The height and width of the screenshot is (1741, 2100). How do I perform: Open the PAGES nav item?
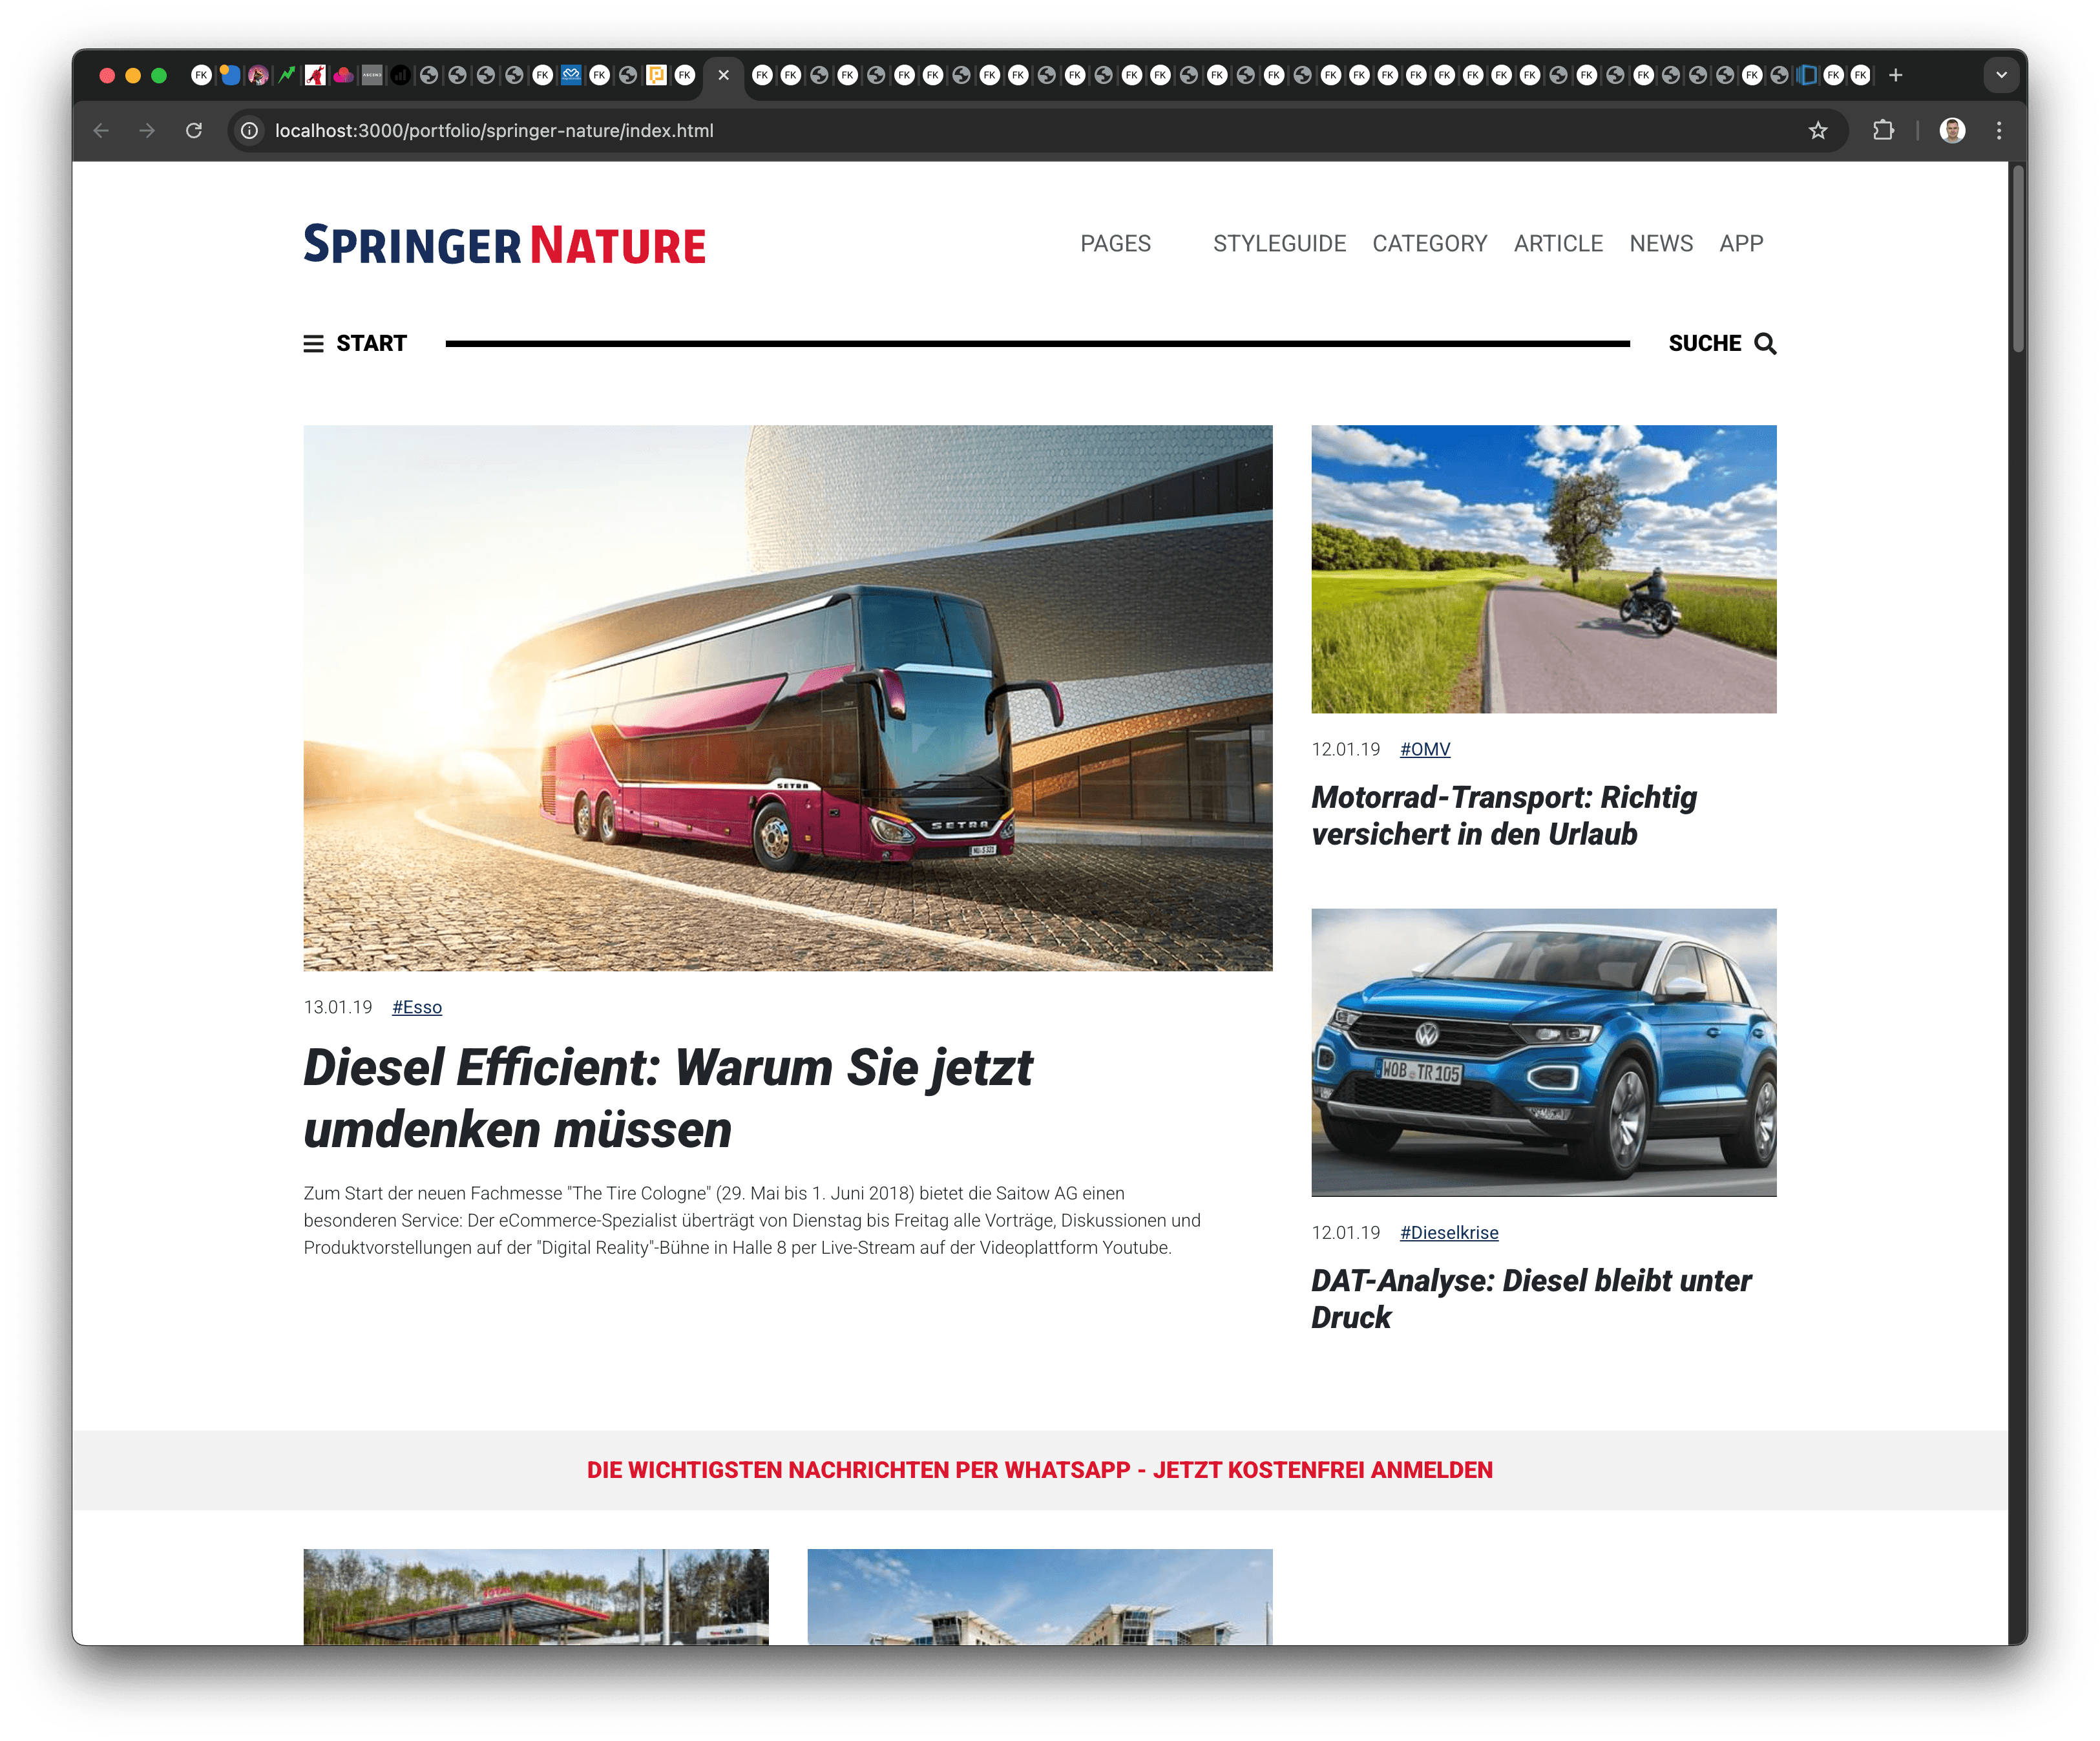point(1115,244)
